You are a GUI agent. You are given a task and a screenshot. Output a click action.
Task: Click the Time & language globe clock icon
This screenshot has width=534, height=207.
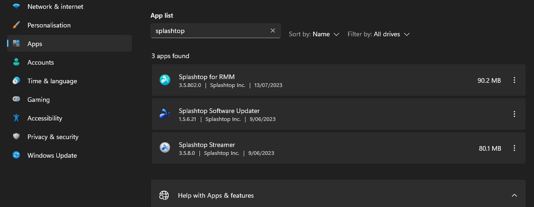click(x=16, y=80)
